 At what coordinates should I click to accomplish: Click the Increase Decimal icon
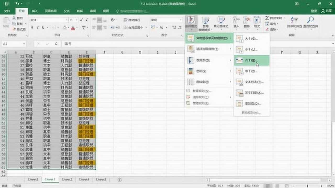174,27
